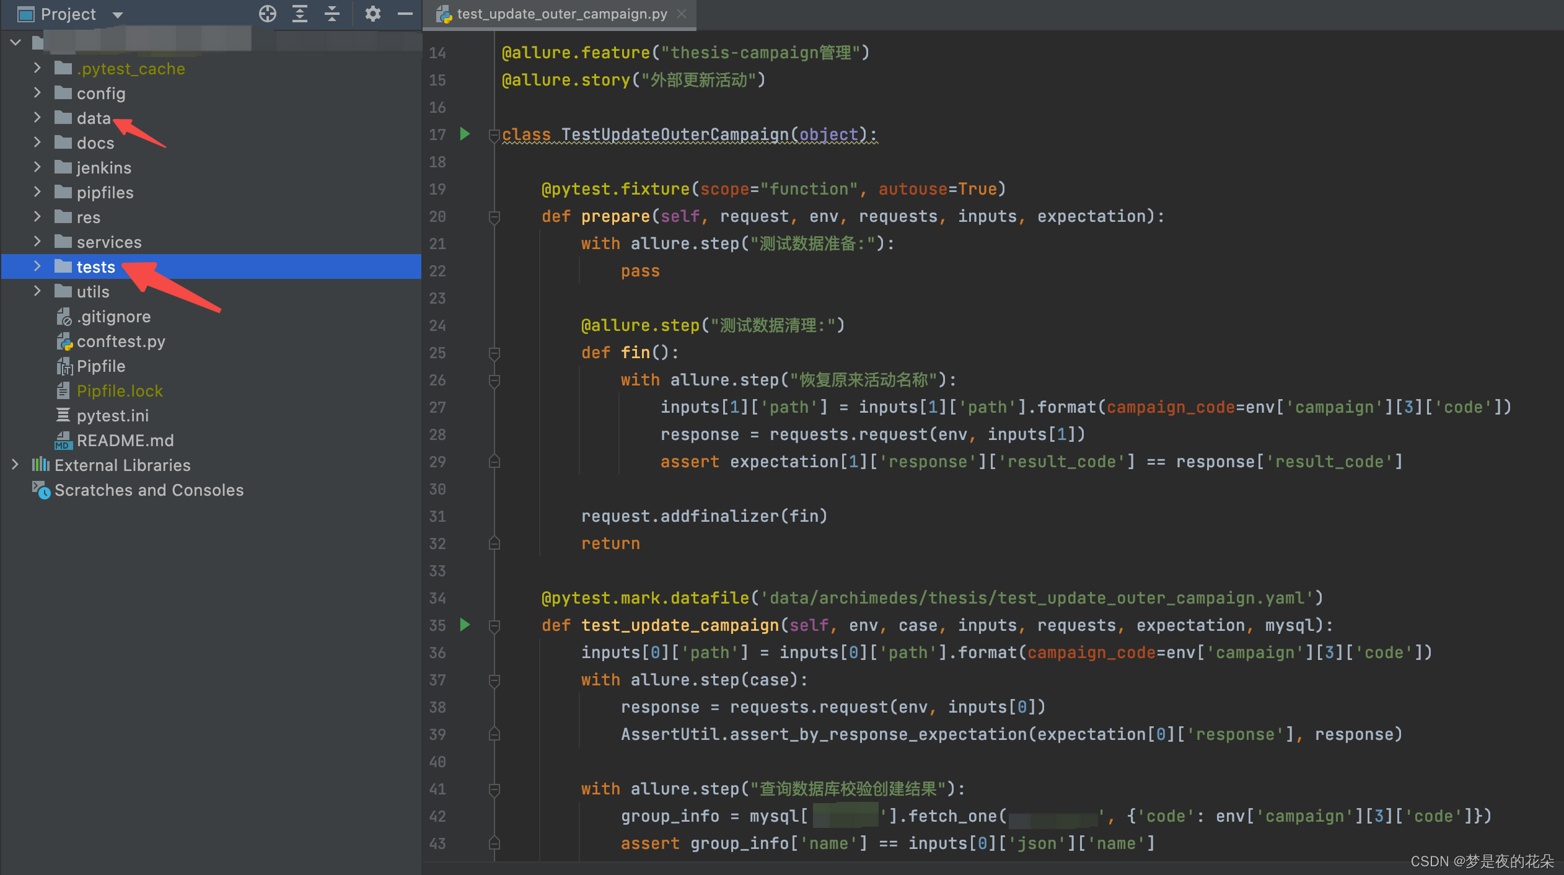Screen dimensions: 1564x875
Task: Expand the tests folder chevron
Action: 37,266
